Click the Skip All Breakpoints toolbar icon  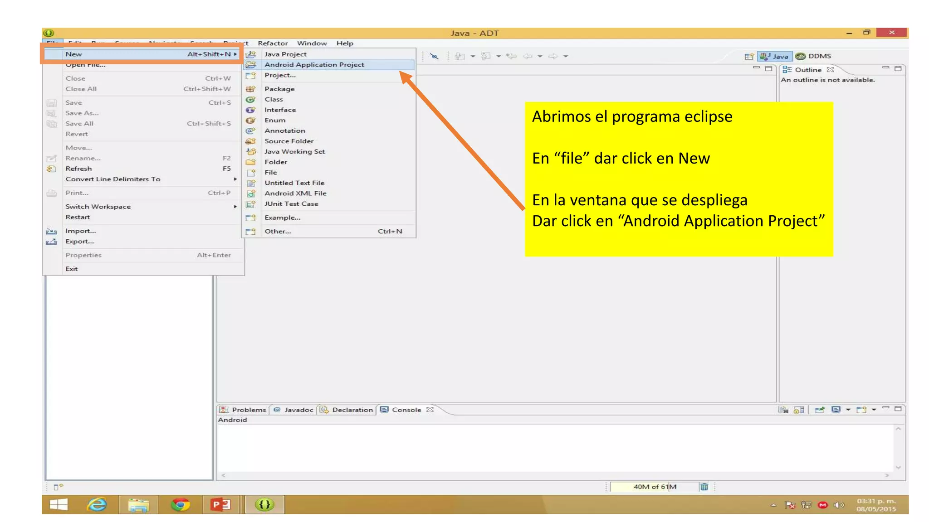434,56
